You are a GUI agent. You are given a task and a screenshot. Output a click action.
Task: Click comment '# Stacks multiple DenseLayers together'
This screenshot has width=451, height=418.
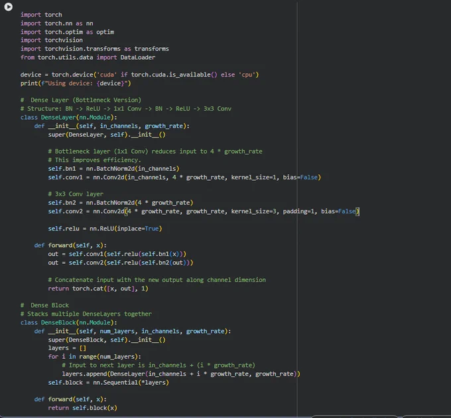(x=86, y=314)
